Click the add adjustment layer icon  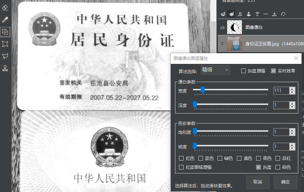(x=231, y=14)
